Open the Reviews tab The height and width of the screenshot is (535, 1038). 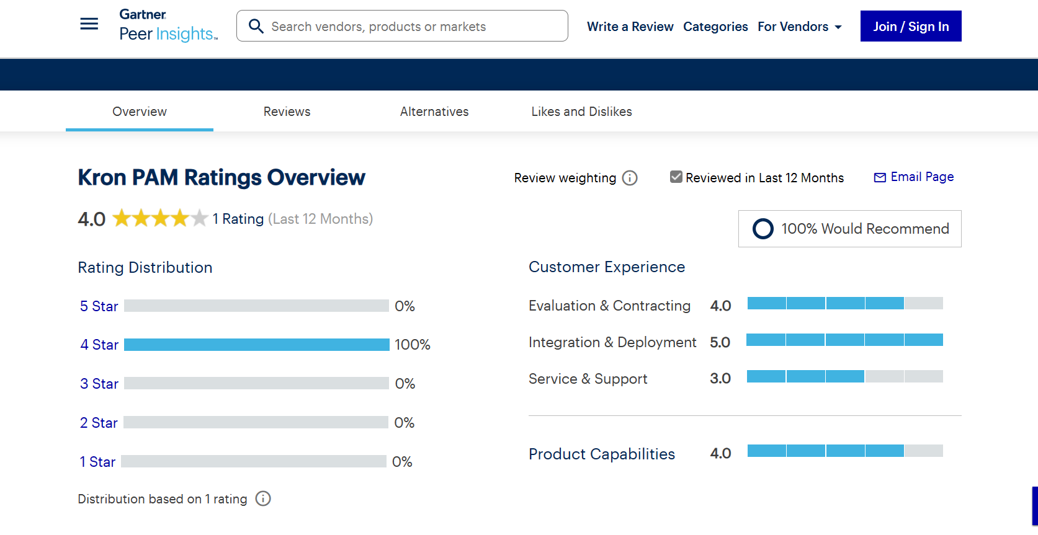(287, 112)
